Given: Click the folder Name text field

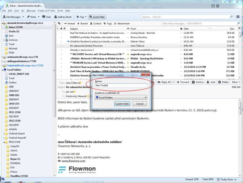Looking at the screenshot, I should point(121,86).
